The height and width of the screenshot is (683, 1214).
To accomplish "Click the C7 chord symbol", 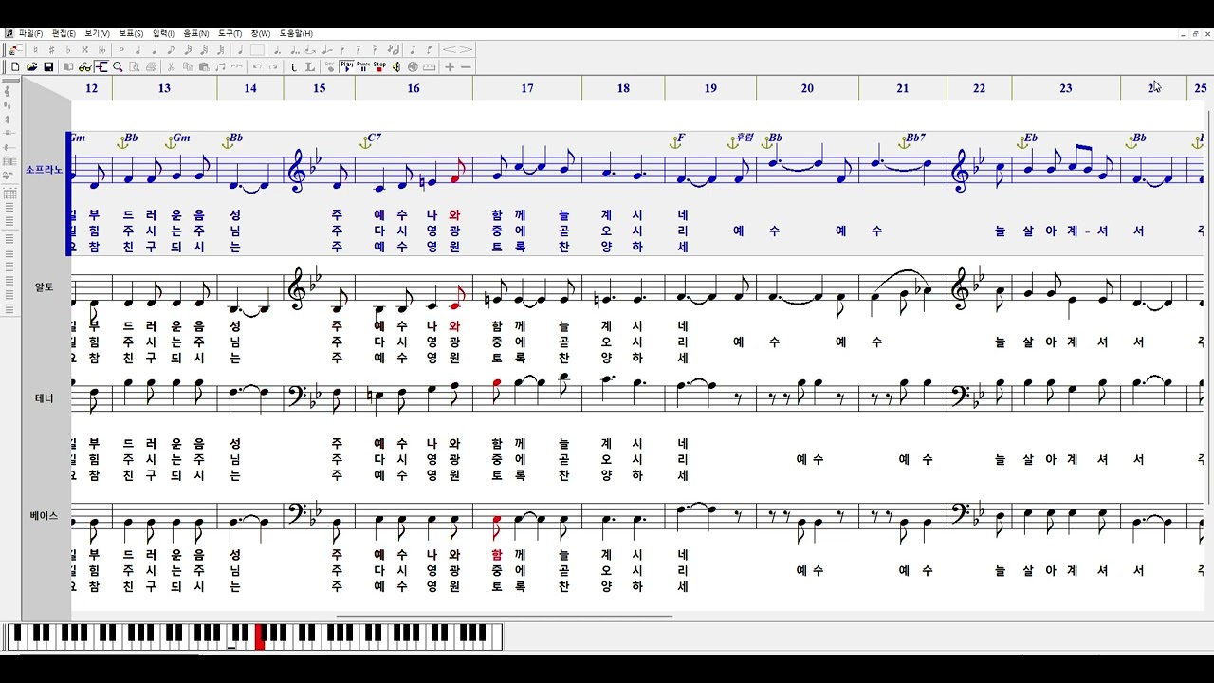I will pos(374,138).
